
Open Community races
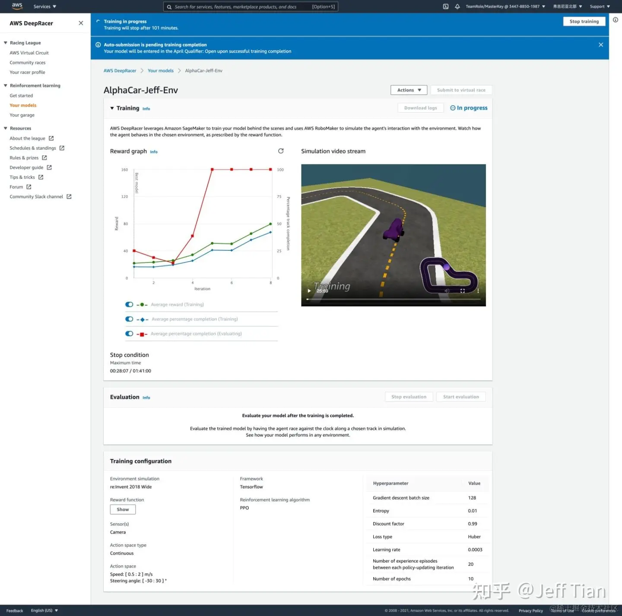tap(28, 63)
